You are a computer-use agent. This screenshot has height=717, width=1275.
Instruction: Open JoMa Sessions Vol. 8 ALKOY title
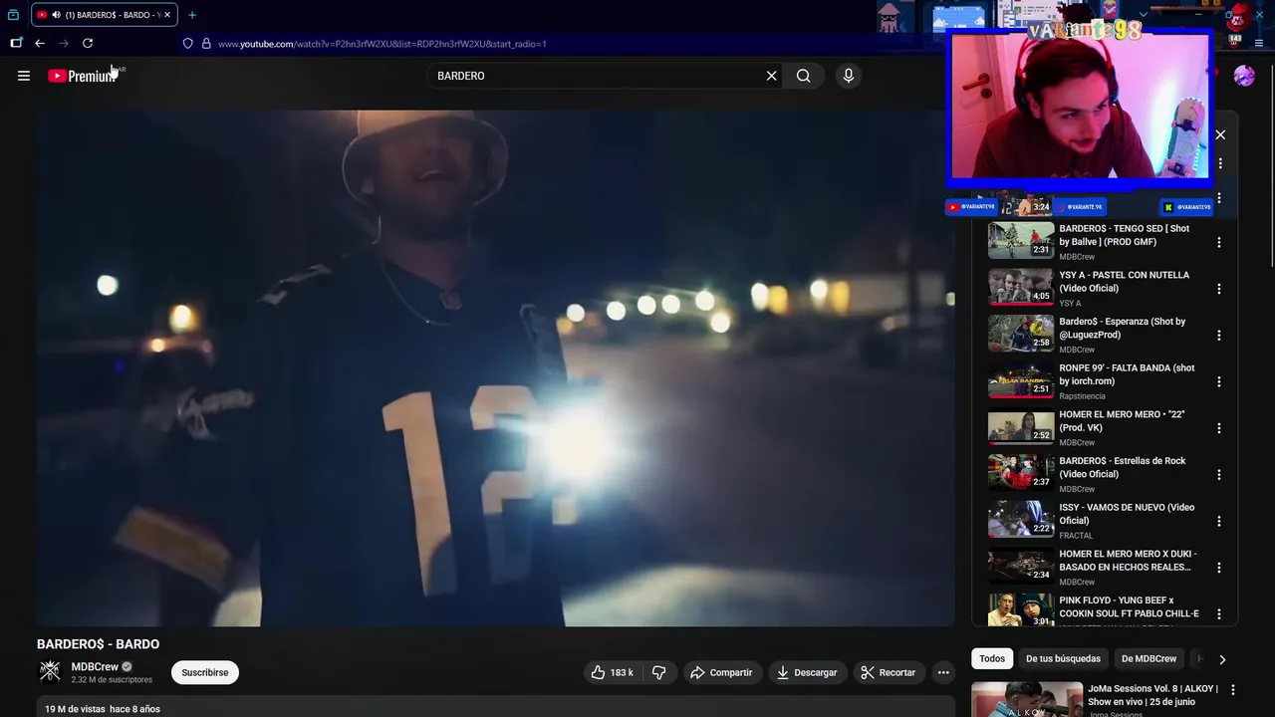1152,695
